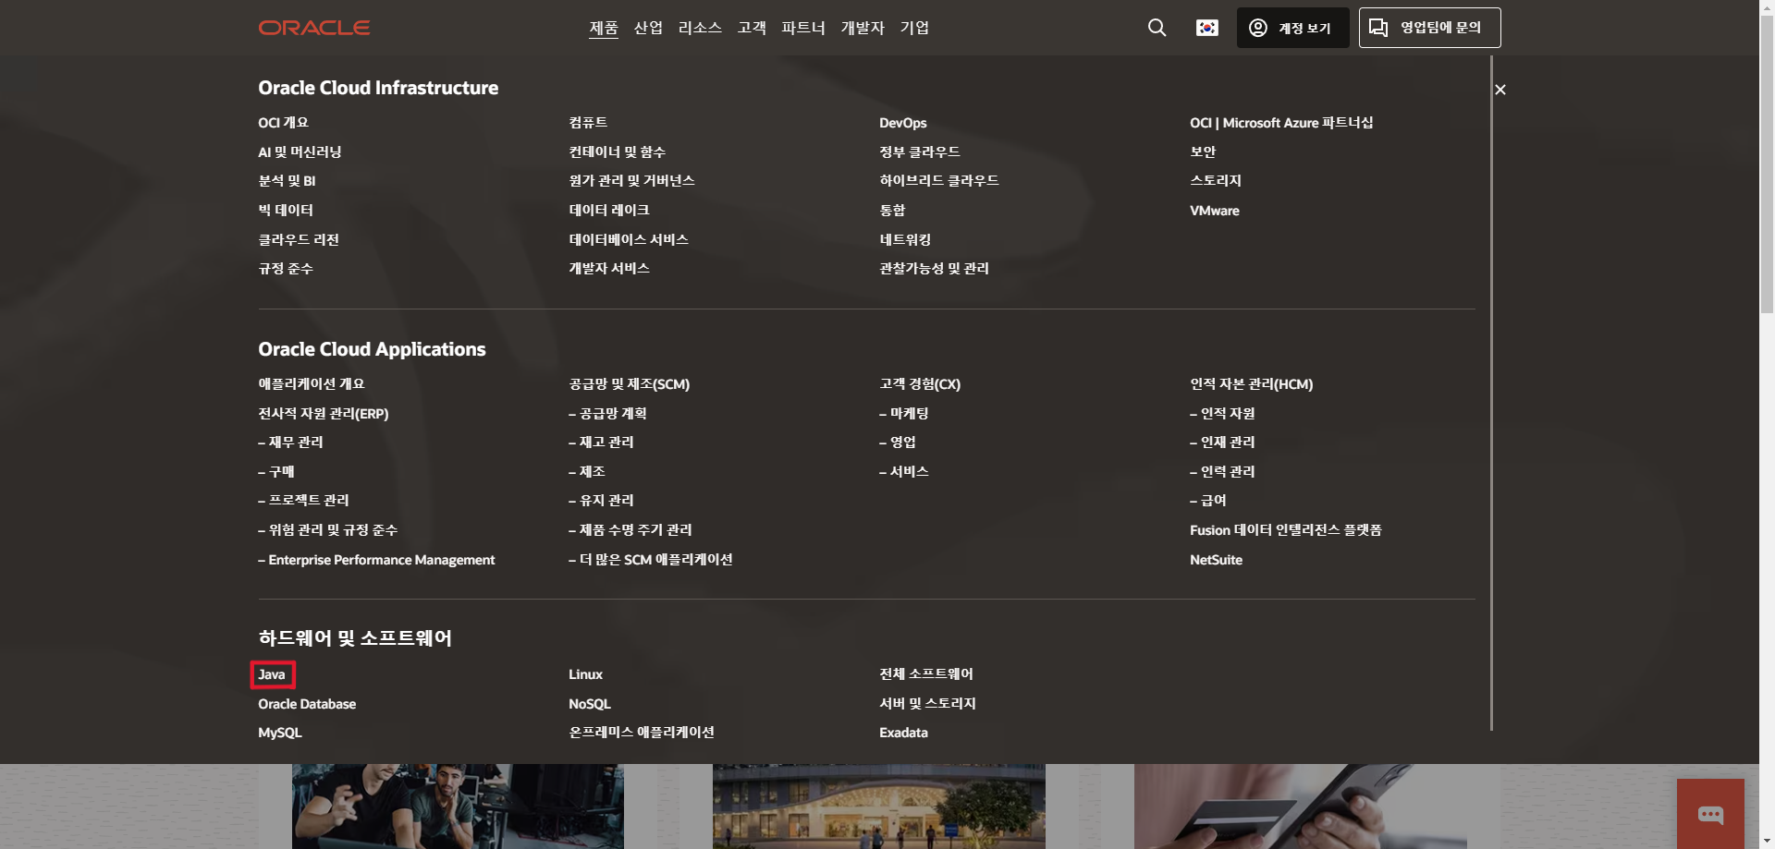Open the 개발자 menu

point(863,28)
